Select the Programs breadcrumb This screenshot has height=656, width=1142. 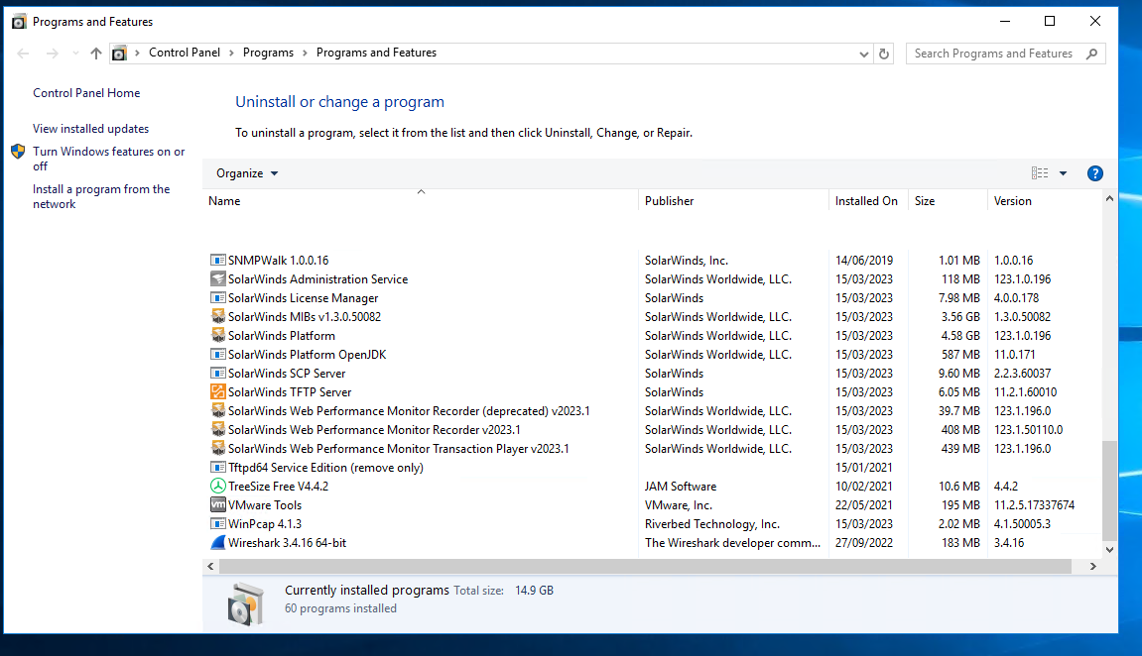pos(268,53)
